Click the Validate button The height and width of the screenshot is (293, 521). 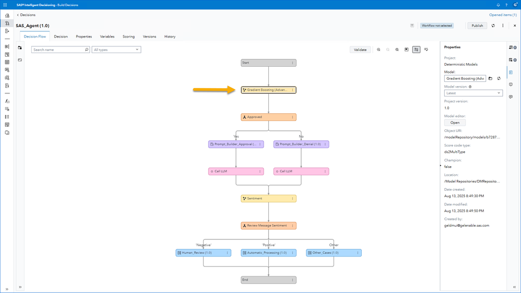click(360, 50)
